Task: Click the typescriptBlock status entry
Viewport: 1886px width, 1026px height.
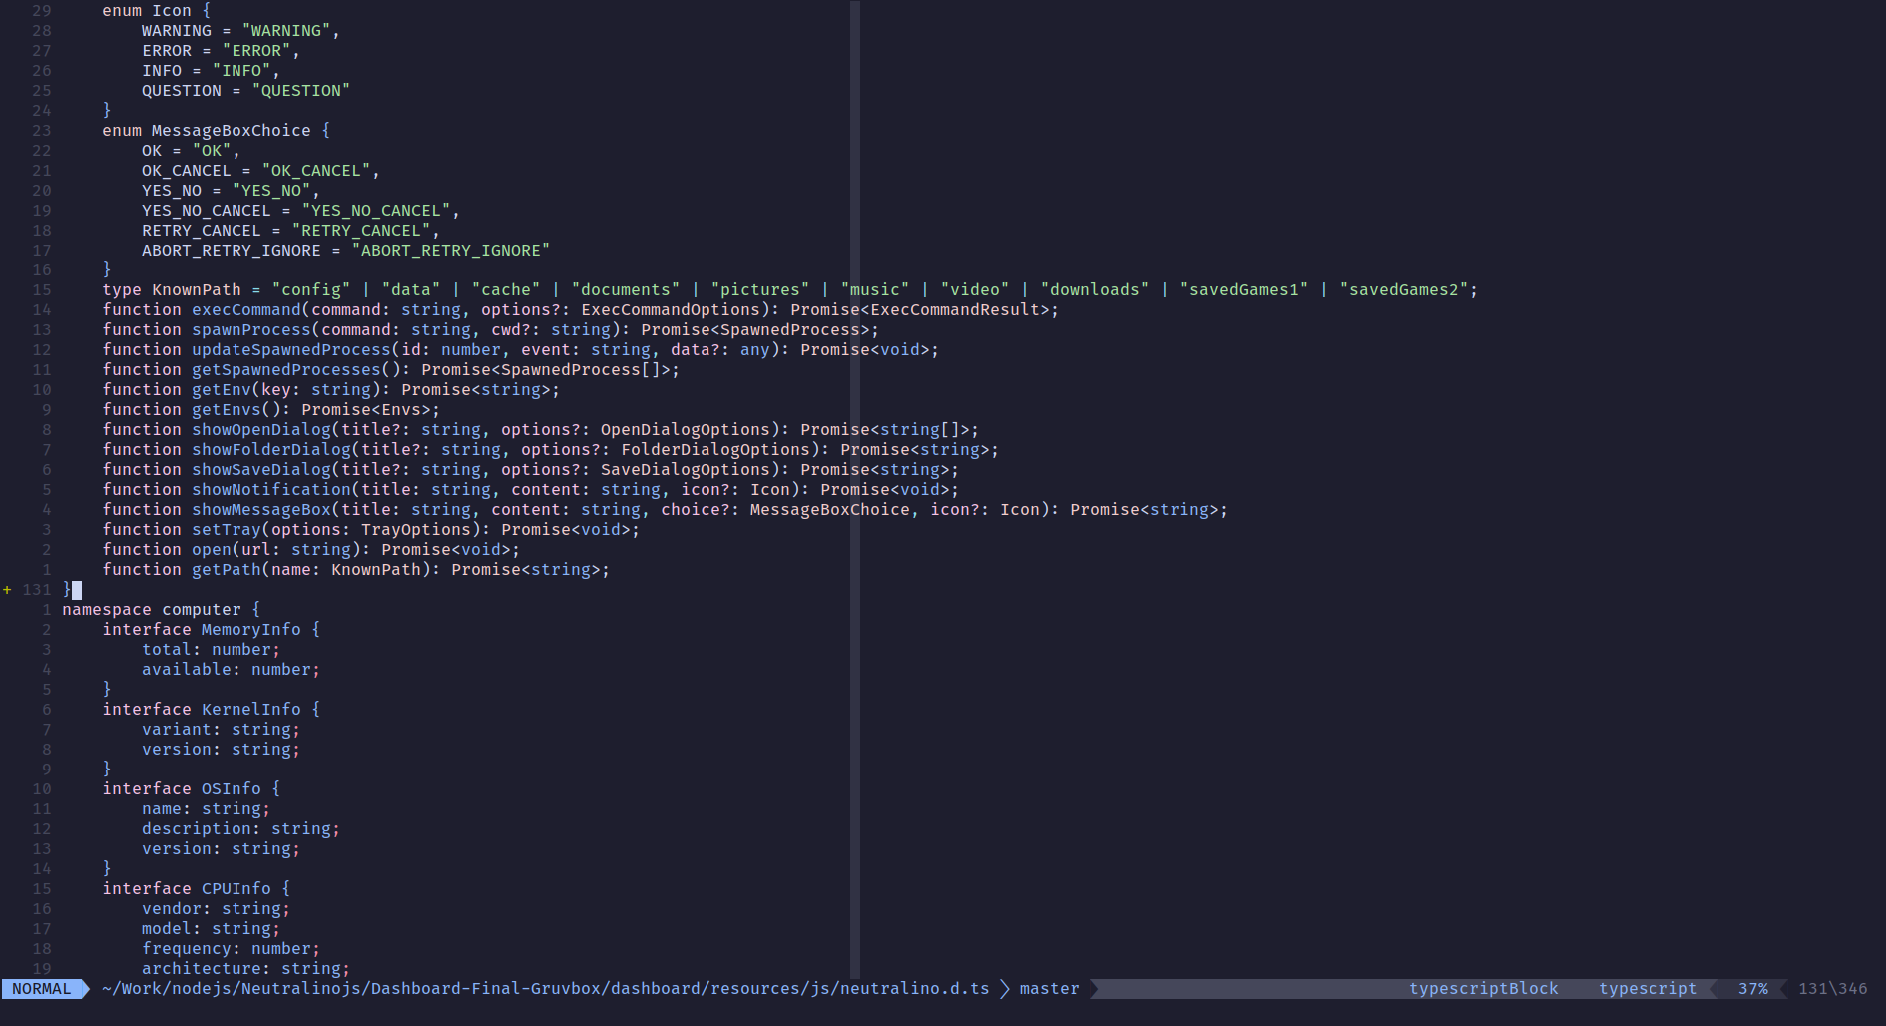Action: tap(1483, 989)
